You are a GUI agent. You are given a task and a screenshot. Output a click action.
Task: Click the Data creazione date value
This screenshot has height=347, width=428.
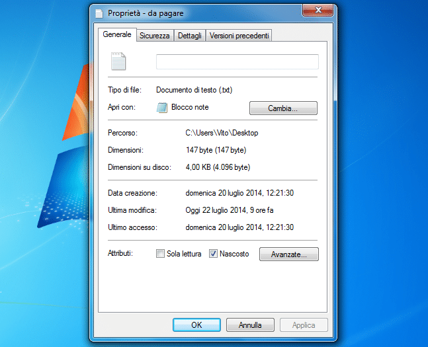(x=239, y=193)
